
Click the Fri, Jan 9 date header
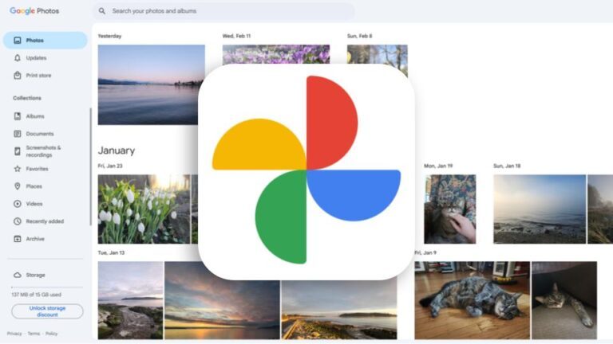(x=425, y=252)
